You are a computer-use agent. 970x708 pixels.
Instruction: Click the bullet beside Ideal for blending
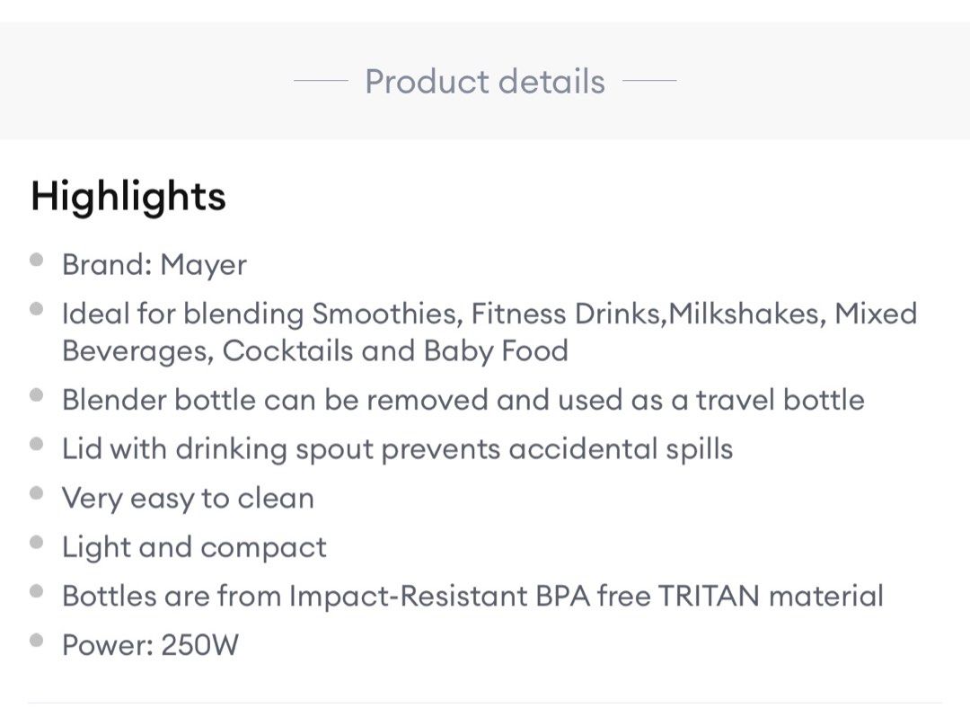click(x=37, y=309)
